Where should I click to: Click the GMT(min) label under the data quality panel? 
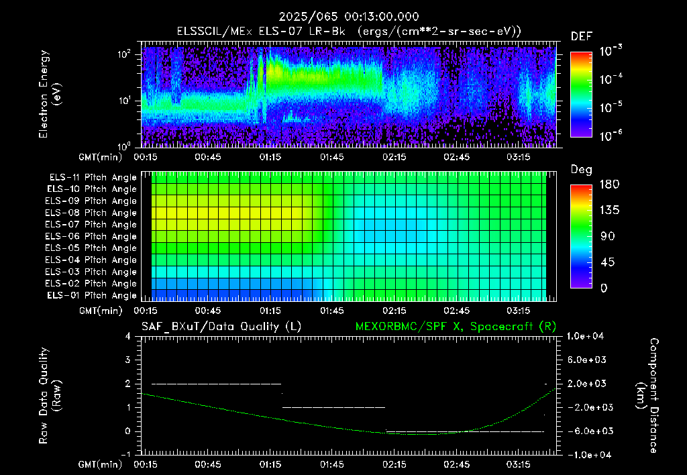click(101, 465)
